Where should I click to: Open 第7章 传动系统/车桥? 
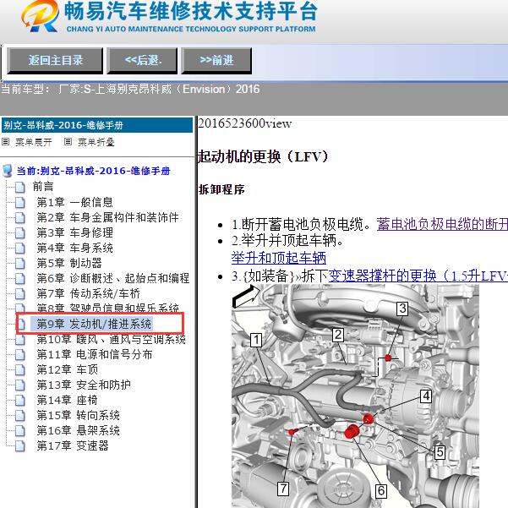click(x=88, y=293)
